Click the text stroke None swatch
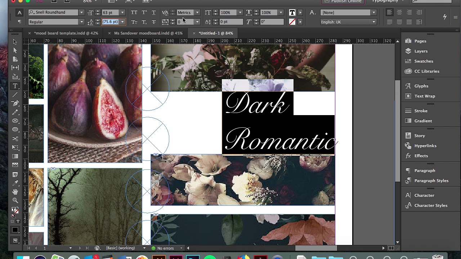Viewport: 461px width, 259px height. pyautogui.click(x=292, y=22)
